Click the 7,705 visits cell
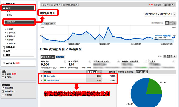This screenshot has height=107, width=179. click(x=99, y=76)
